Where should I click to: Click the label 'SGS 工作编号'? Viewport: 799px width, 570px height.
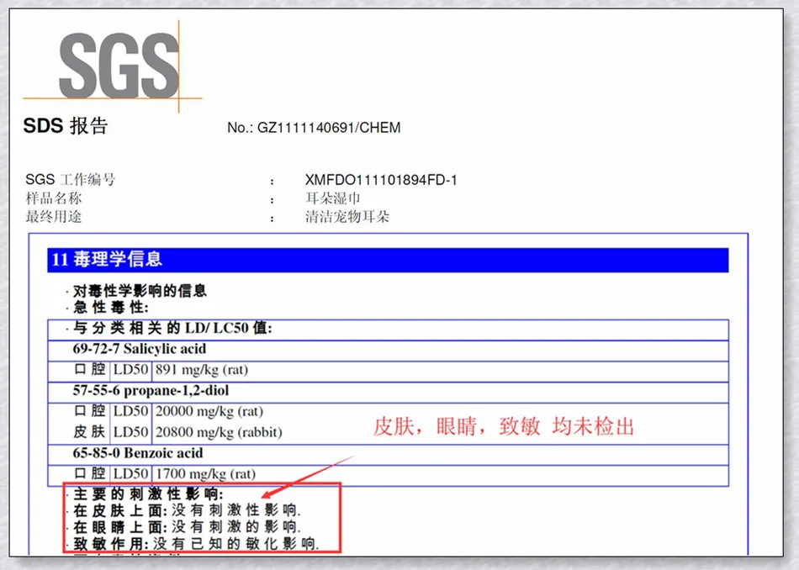click(71, 179)
